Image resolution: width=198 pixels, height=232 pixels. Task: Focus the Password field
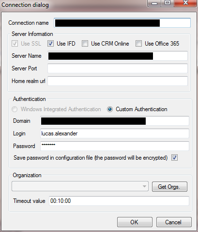(115, 146)
